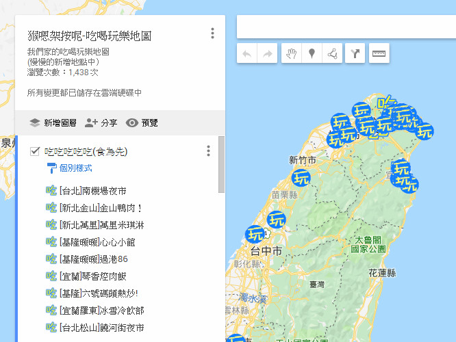
Task: Open the add directions tool
Action: point(355,53)
